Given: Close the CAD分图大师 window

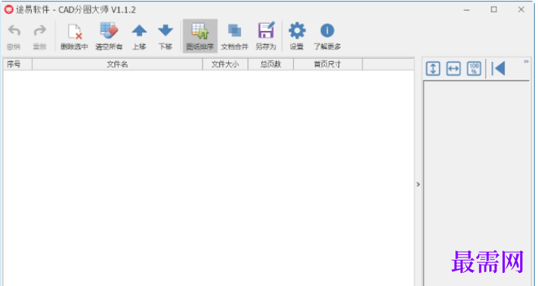Looking at the screenshot, I should [x=521, y=10].
